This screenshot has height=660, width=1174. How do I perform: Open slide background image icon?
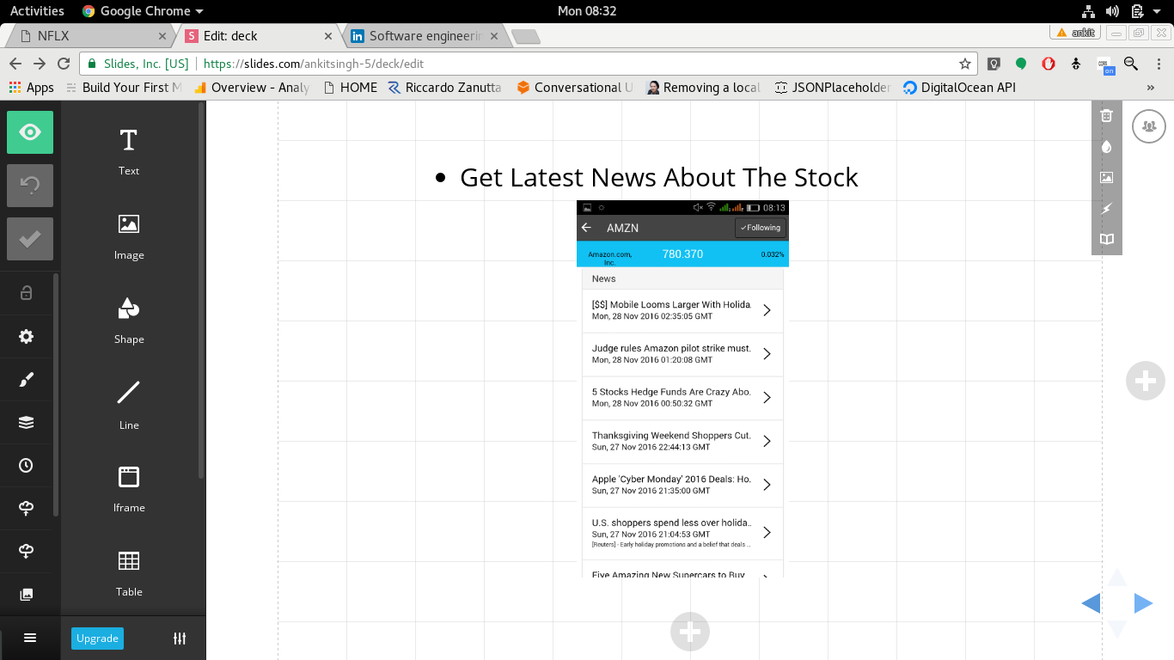1107,177
